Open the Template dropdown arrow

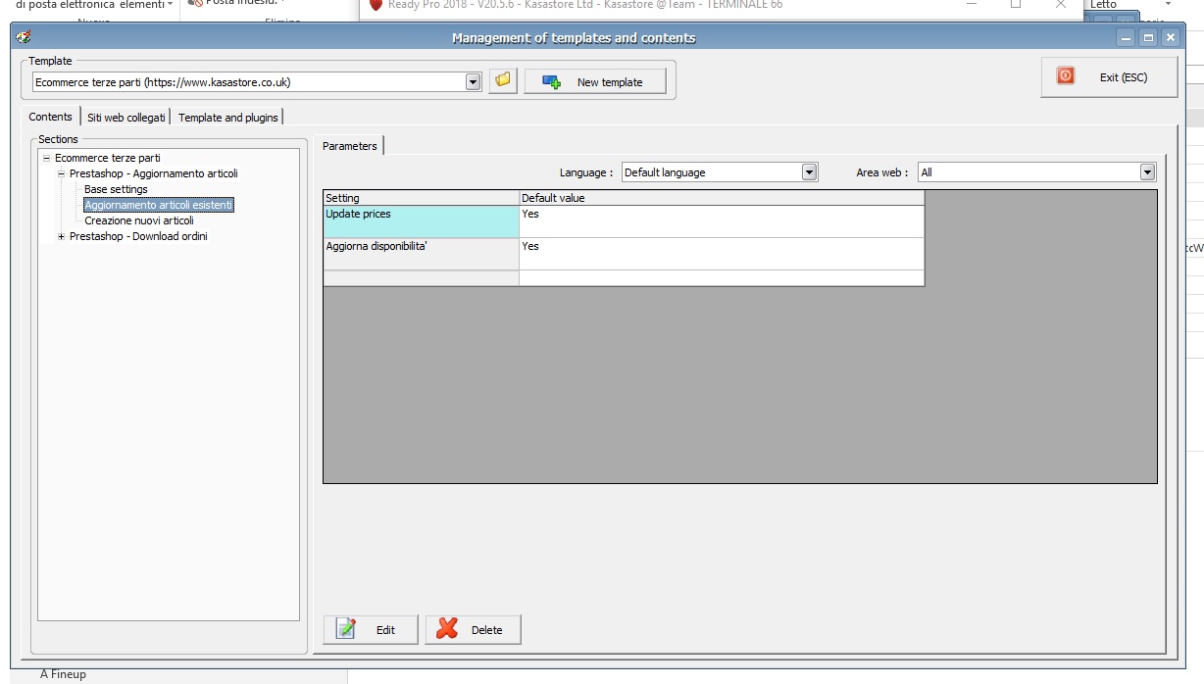474,82
